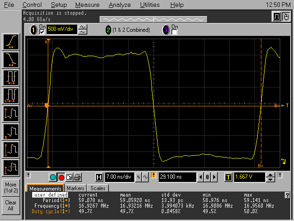Select the maximum voltage measurement icon
The width and height of the screenshot is (294, 221).
click(x=11, y=150)
